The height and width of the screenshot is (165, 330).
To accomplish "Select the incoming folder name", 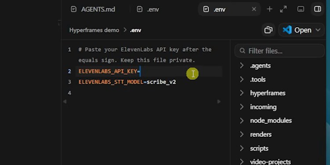I will click(263, 107).
